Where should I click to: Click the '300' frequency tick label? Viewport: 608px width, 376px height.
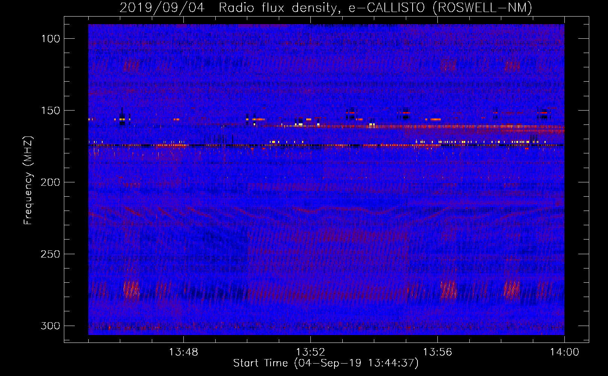pyautogui.click(x=50, y=326)
